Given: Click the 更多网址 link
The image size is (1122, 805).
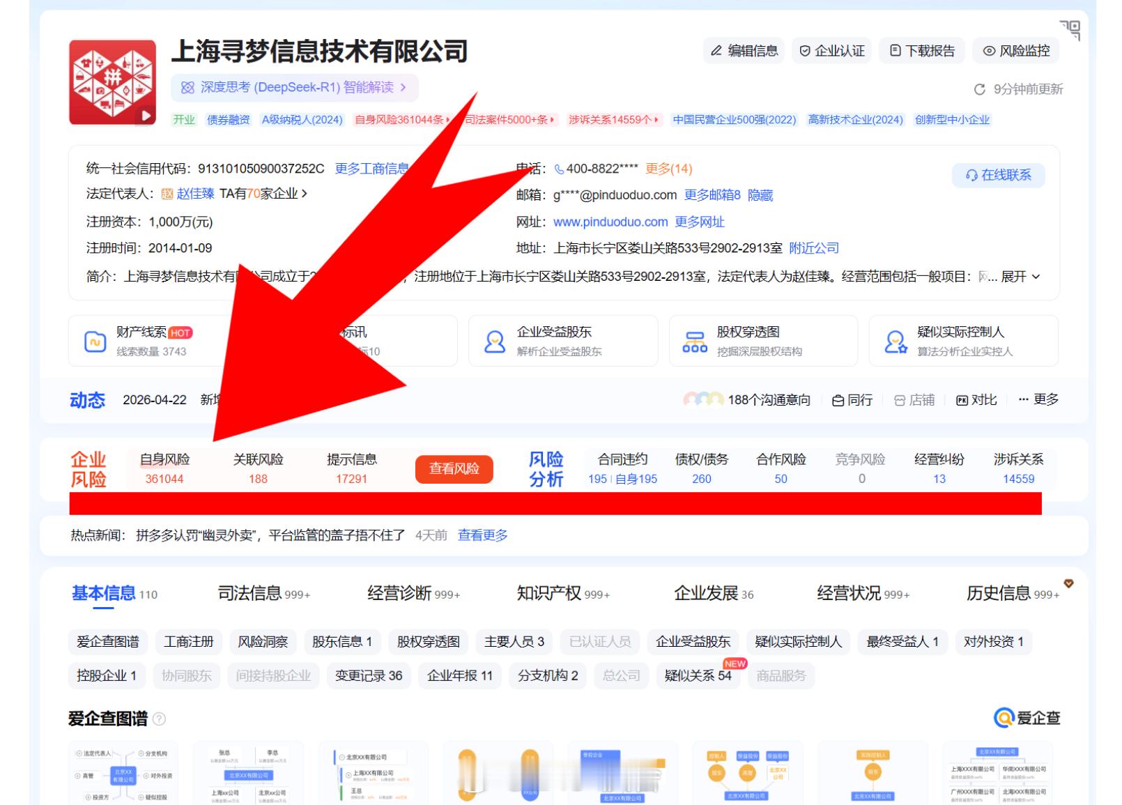Looking at the screenshot, I should [700, 222].
